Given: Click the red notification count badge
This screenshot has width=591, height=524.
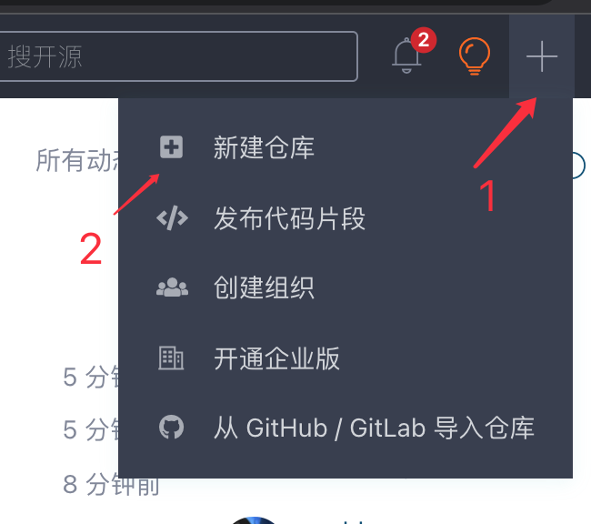Looking at the screenshot, I should tap(424, 40).
